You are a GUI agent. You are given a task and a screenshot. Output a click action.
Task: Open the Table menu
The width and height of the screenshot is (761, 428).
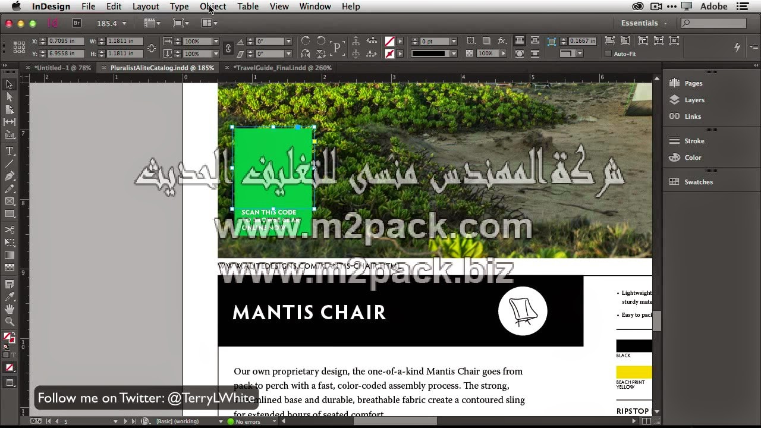(248, 7)
